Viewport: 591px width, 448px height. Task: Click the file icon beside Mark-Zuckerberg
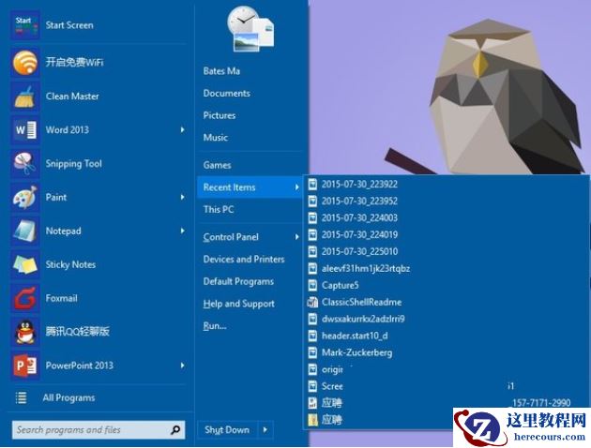pos(312,352)
